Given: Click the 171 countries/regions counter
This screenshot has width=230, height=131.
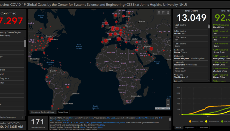Looking at the screenshot, I should [x=38, y=123].
